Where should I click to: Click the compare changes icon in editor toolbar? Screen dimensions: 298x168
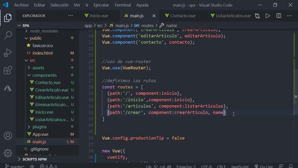[x=257, y=16]
